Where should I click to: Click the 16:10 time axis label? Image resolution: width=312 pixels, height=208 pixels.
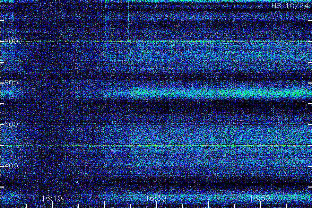click(52, 198)
